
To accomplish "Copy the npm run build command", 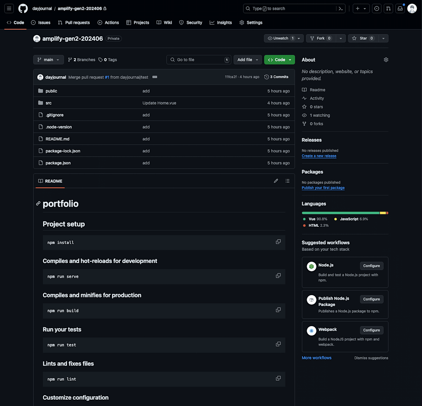I will [x=278, y=310].
